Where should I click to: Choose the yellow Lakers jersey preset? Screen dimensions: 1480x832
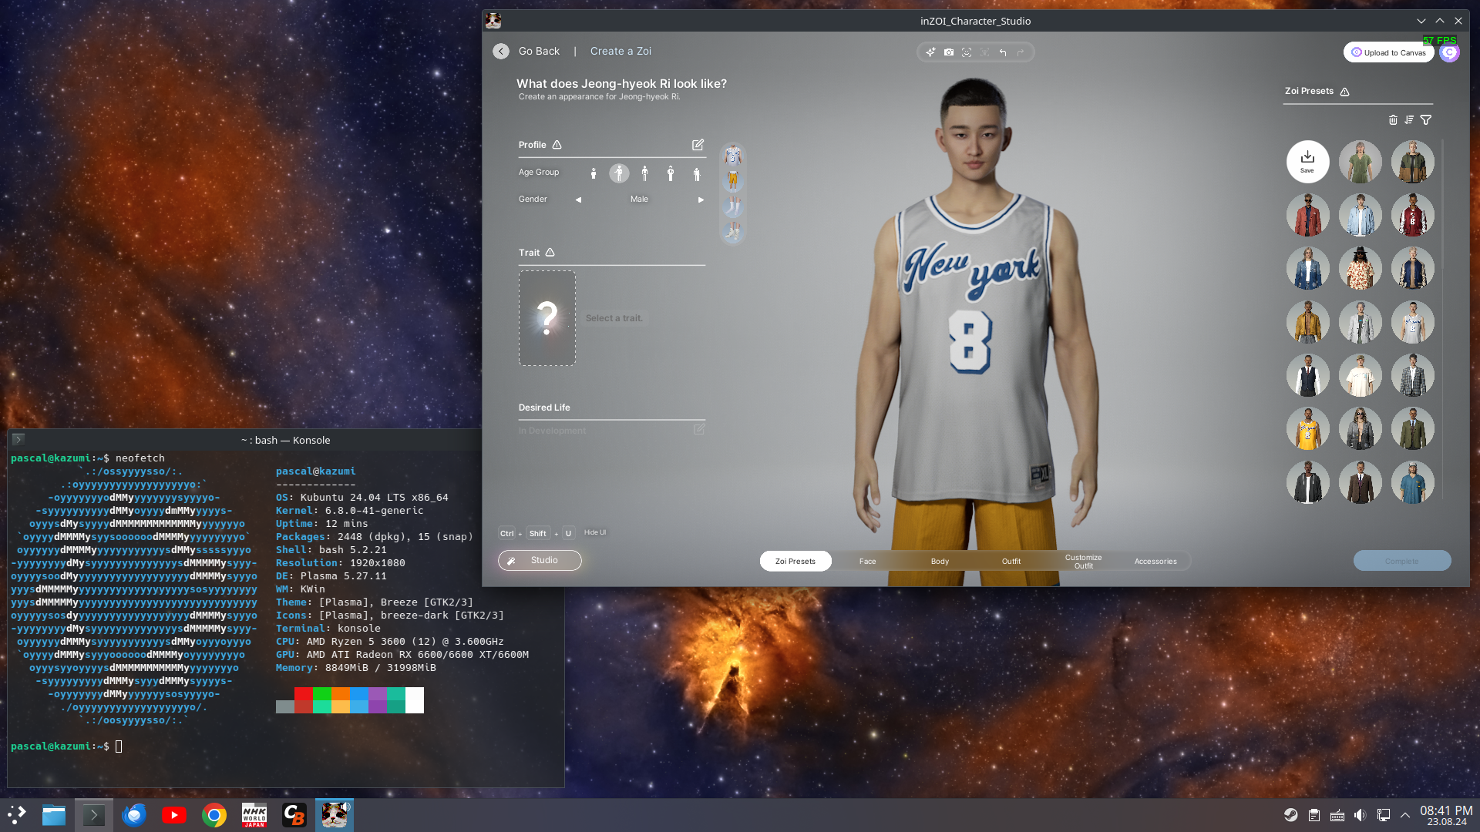pyautogui.click(x=1307, y=429)
